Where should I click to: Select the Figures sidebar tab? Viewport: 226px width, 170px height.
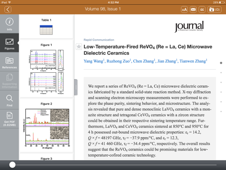(x=9, y=43)
